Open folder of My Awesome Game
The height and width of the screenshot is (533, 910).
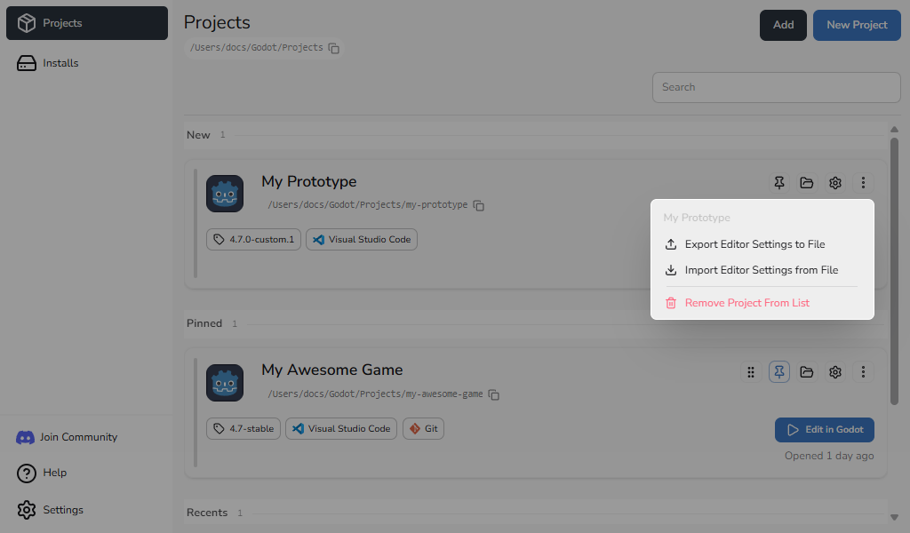[807, 371]
